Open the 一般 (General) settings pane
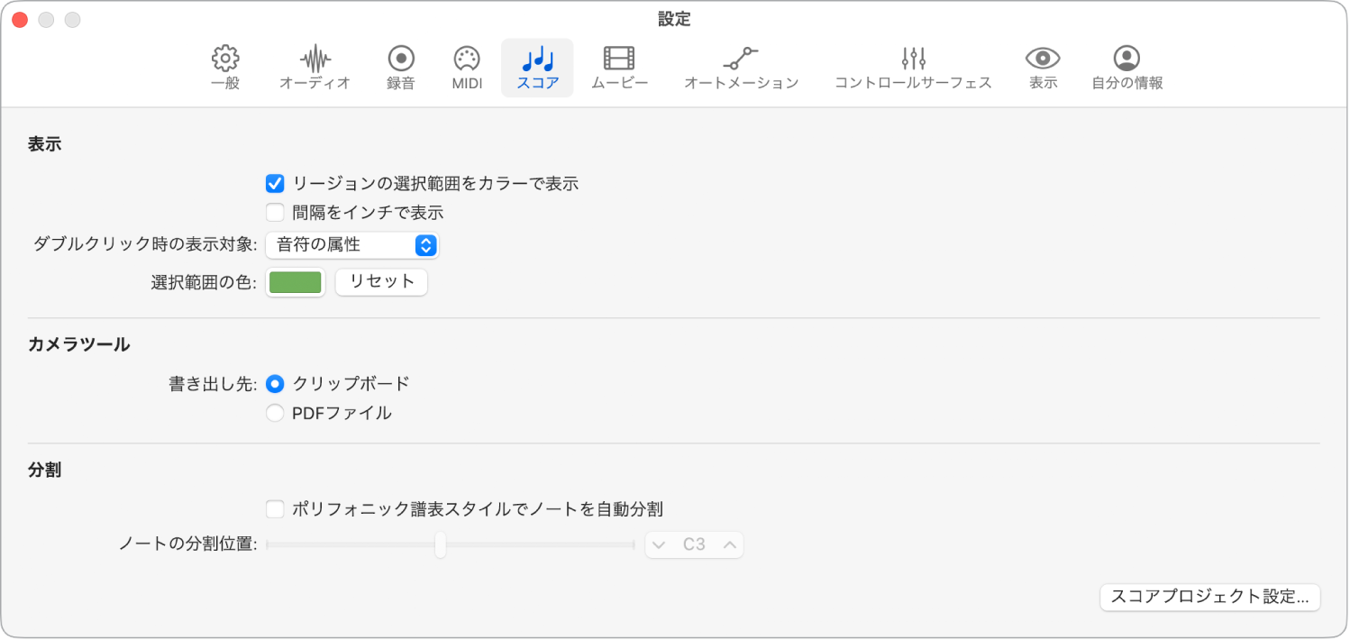 223,67
